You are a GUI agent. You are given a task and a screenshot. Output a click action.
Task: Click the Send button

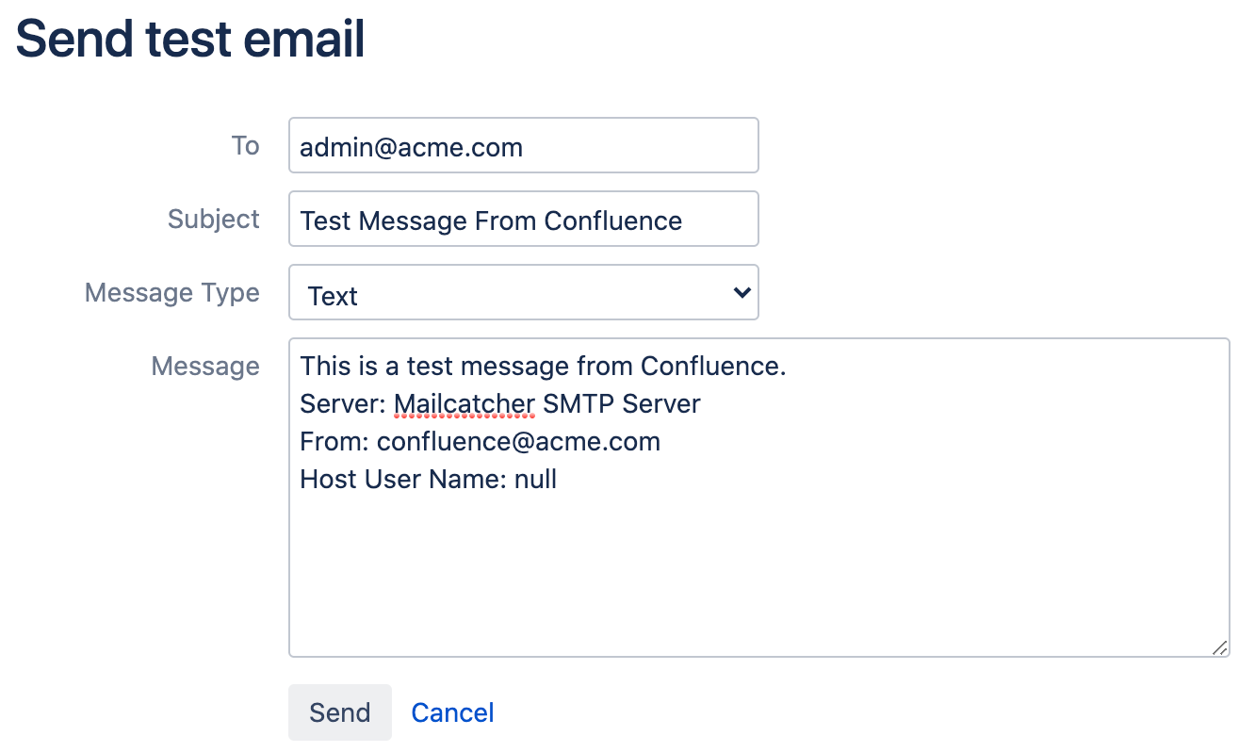click(339, 712)
